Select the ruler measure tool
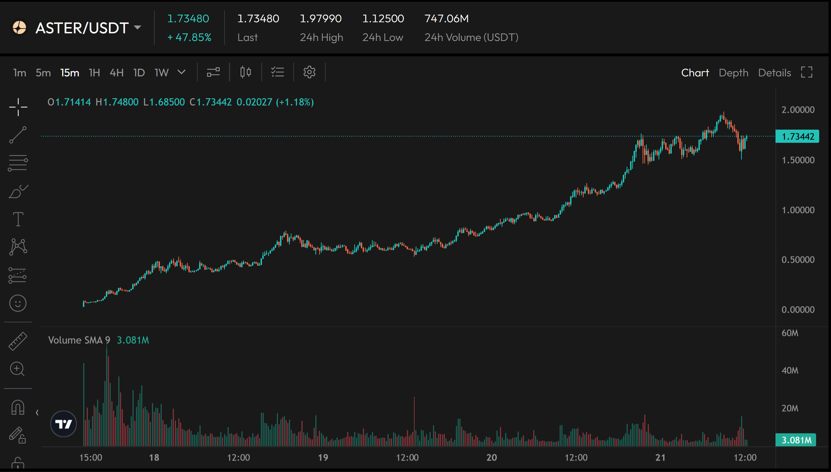 coord(18,341)
